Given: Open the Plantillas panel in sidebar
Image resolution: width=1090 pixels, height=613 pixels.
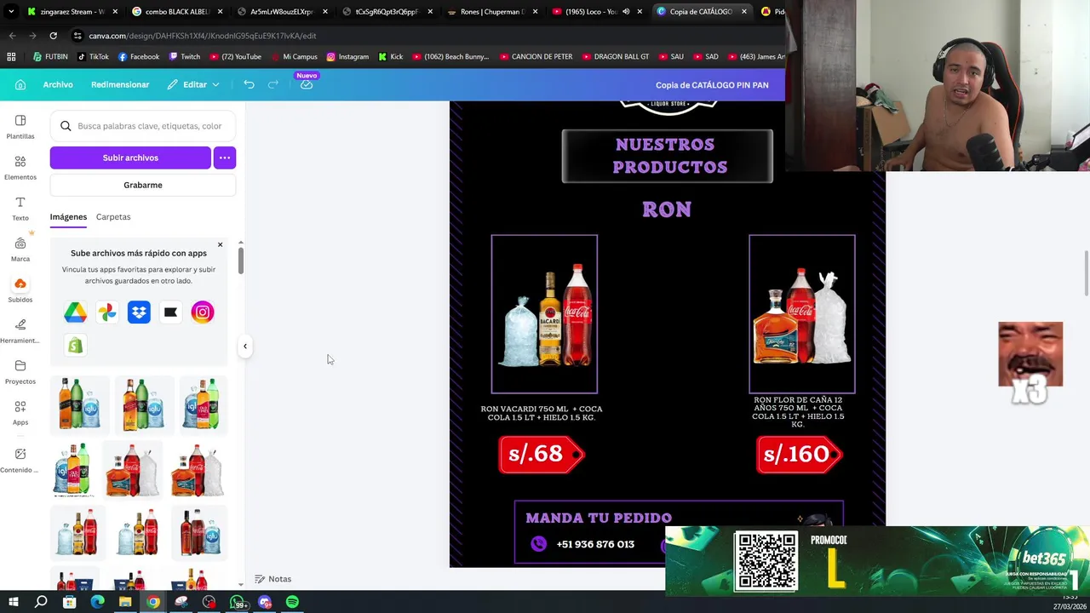Looking at the screenshot, I should click(x=20, y=126).
